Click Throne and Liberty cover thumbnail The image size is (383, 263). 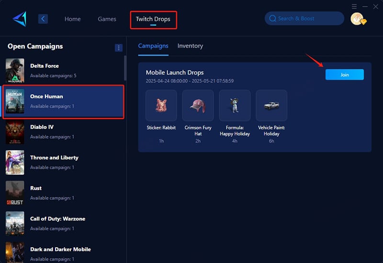15,163
